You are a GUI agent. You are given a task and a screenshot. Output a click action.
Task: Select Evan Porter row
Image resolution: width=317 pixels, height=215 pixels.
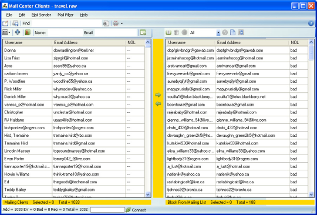click(x=74, y=159)
